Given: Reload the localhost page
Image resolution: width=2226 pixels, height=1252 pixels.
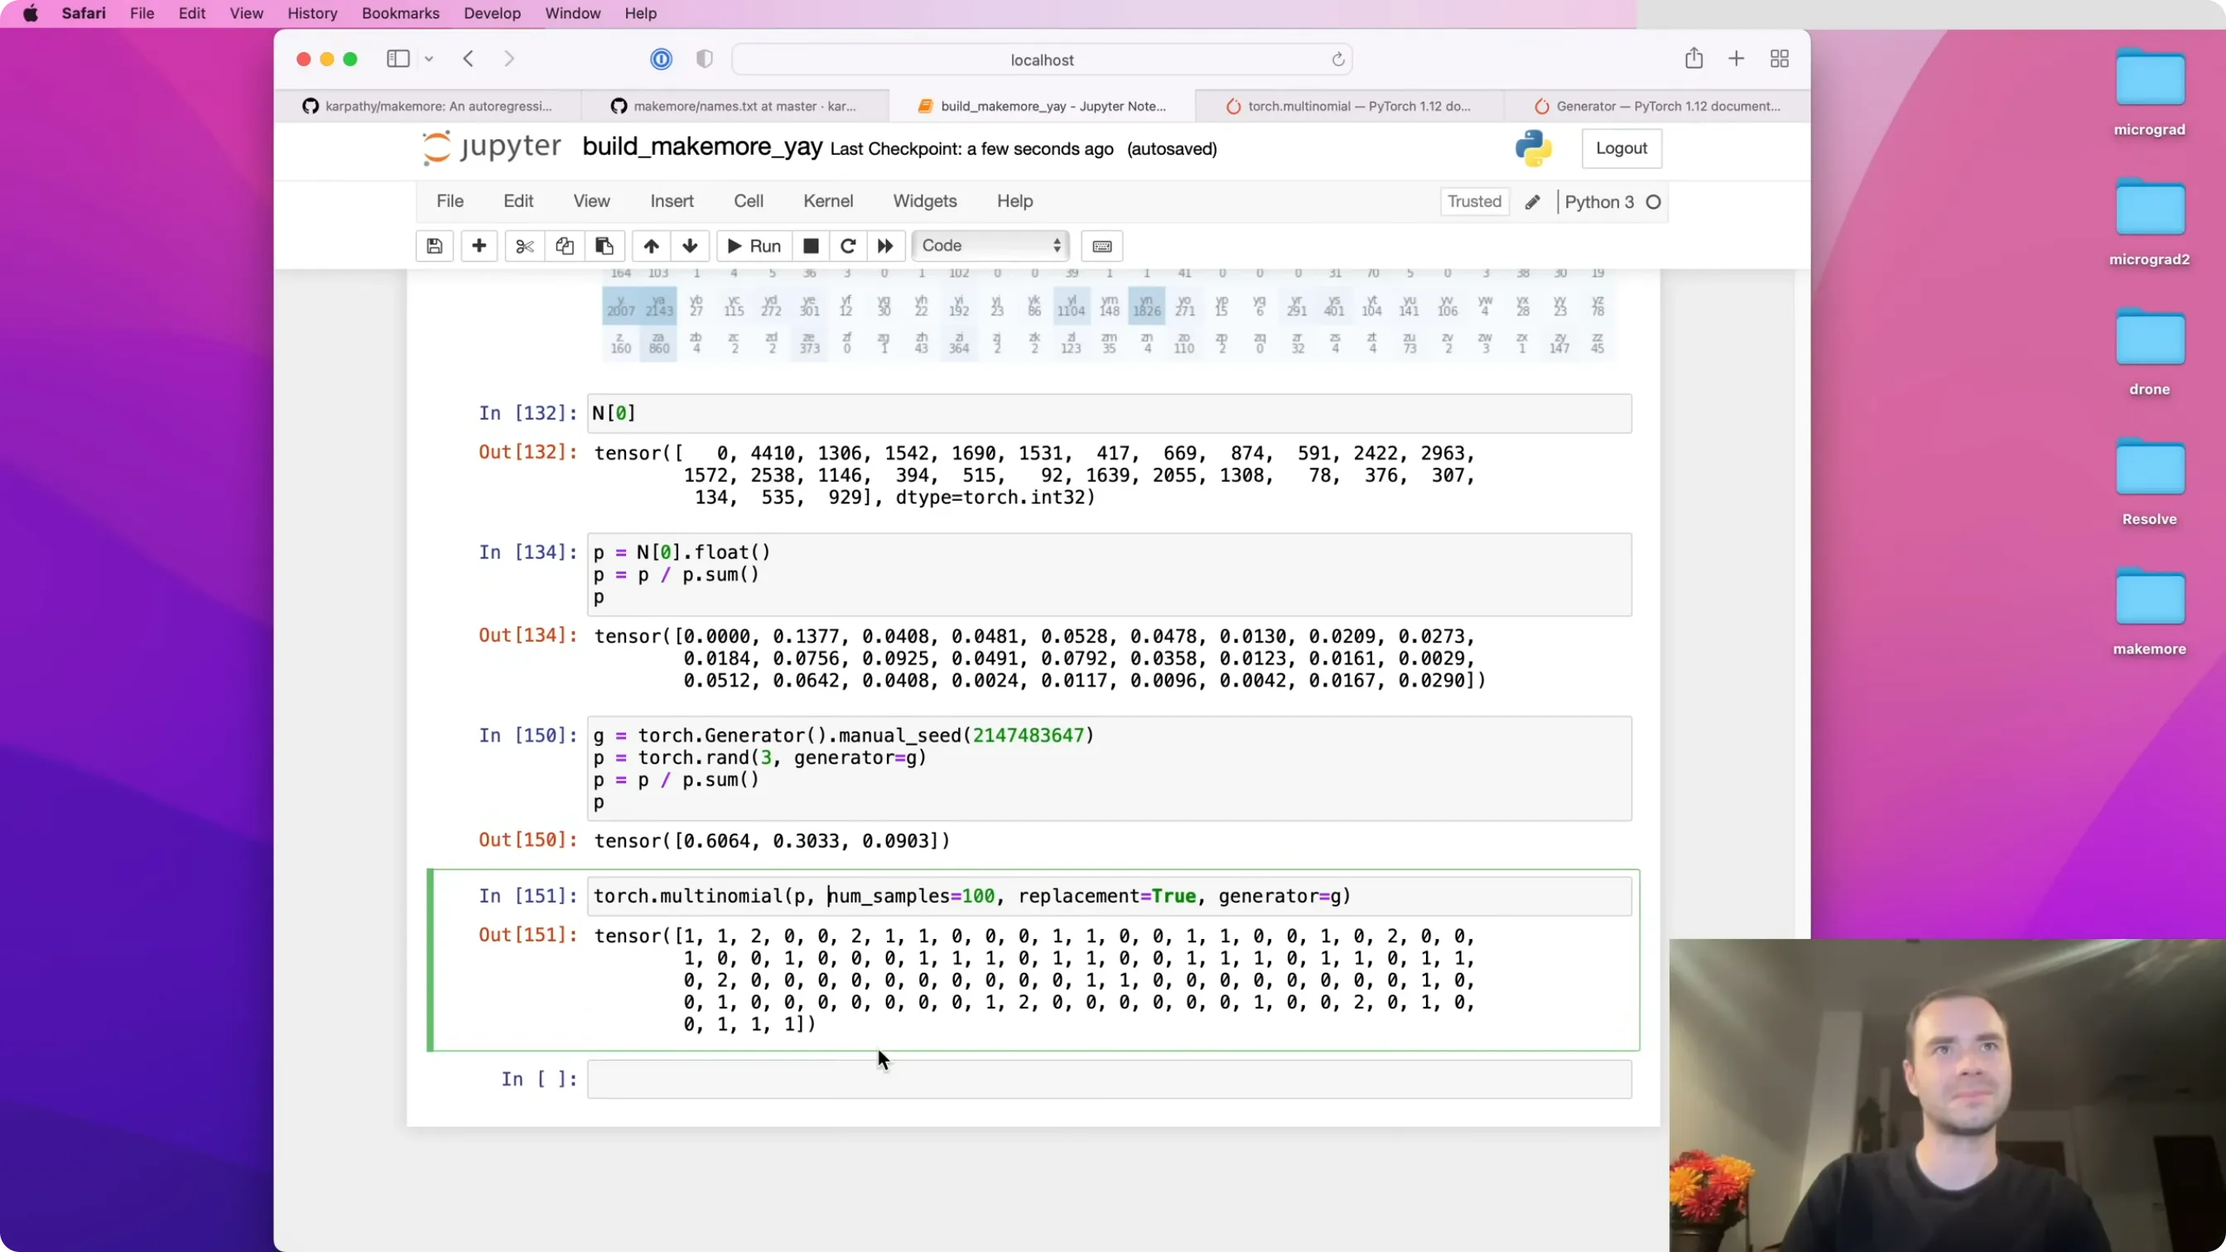Looking at the screenshot, I should [1337, 60].
